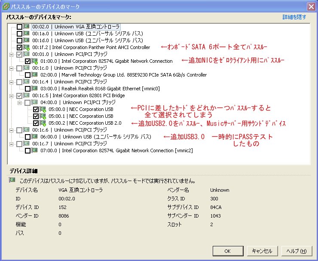Click device icon for 00:1c.5 Intel 82801 PCI Bridge
This screenshot has height=261, width=318.
27,95
